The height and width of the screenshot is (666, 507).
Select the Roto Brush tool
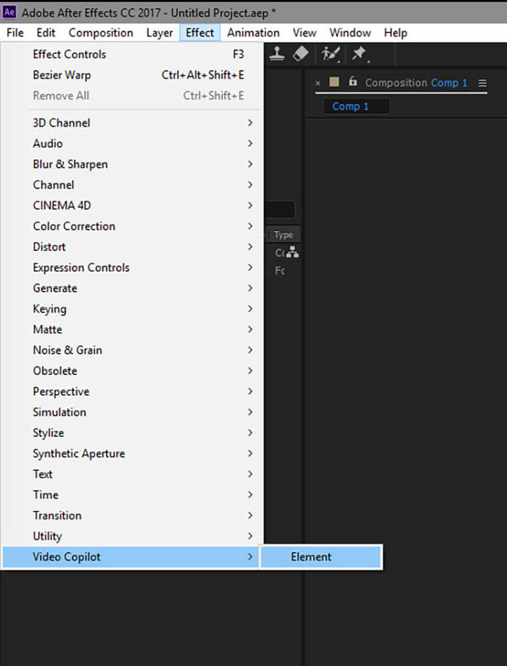pyautogui.click(x=331, y=54)
